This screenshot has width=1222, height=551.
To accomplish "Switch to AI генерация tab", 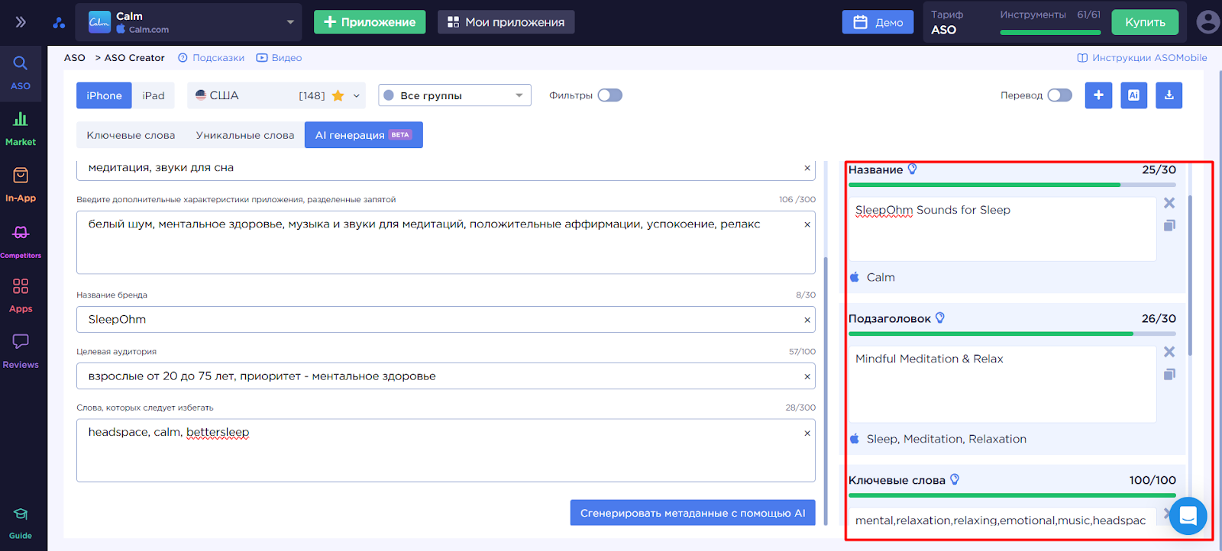I will click(364, 135).
